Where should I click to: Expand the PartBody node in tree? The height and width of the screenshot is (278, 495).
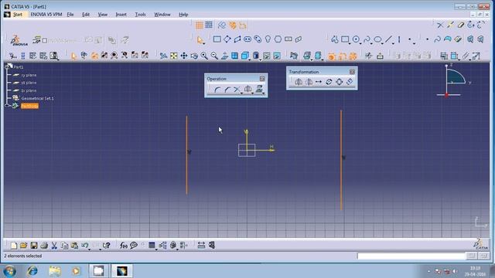7,106
